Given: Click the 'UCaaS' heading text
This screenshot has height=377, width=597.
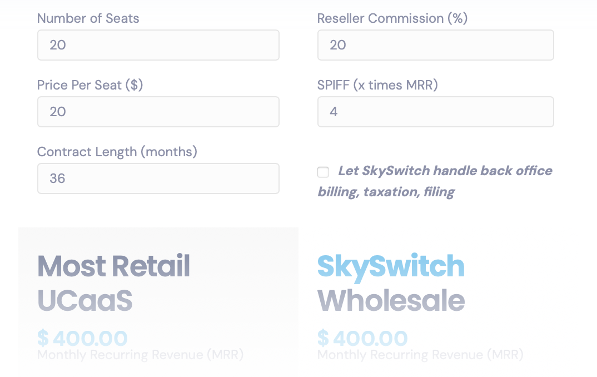Looking at the screenshot, I should click(84, 301).
